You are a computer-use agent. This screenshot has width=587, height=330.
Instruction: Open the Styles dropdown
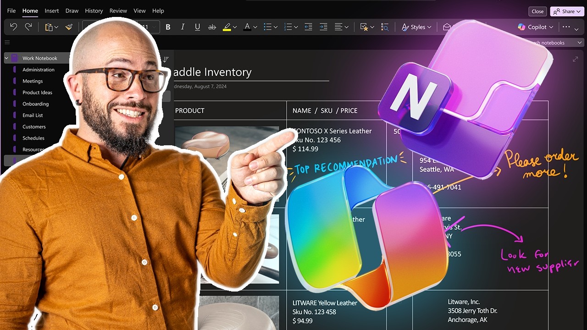[x=416, y=27]
